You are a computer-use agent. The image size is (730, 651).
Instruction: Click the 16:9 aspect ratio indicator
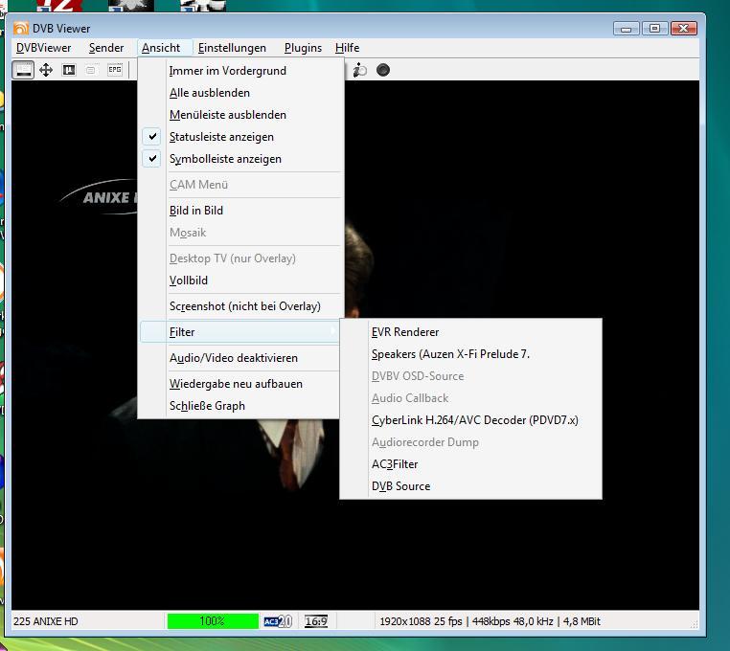(316, 621)
